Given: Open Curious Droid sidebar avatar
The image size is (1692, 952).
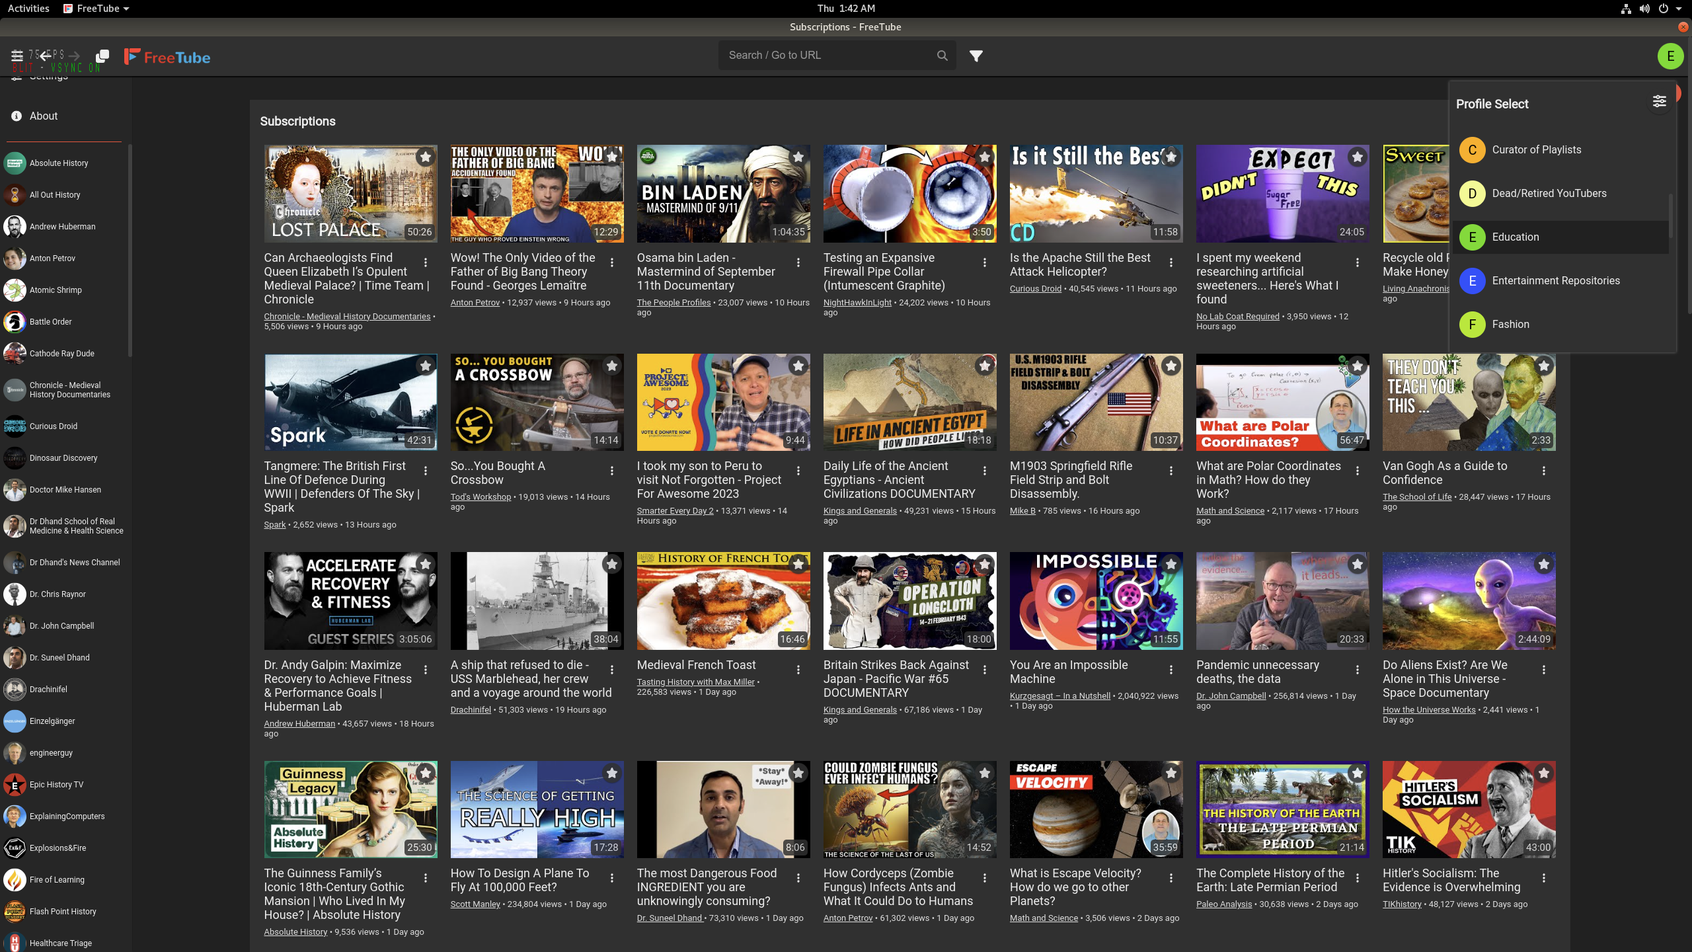Looking at the screenshot, I should point(15,426).
